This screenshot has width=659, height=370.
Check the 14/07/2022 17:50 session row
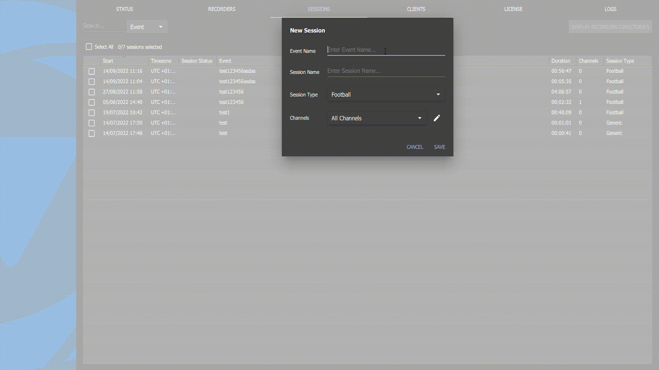tap(92, 123)
